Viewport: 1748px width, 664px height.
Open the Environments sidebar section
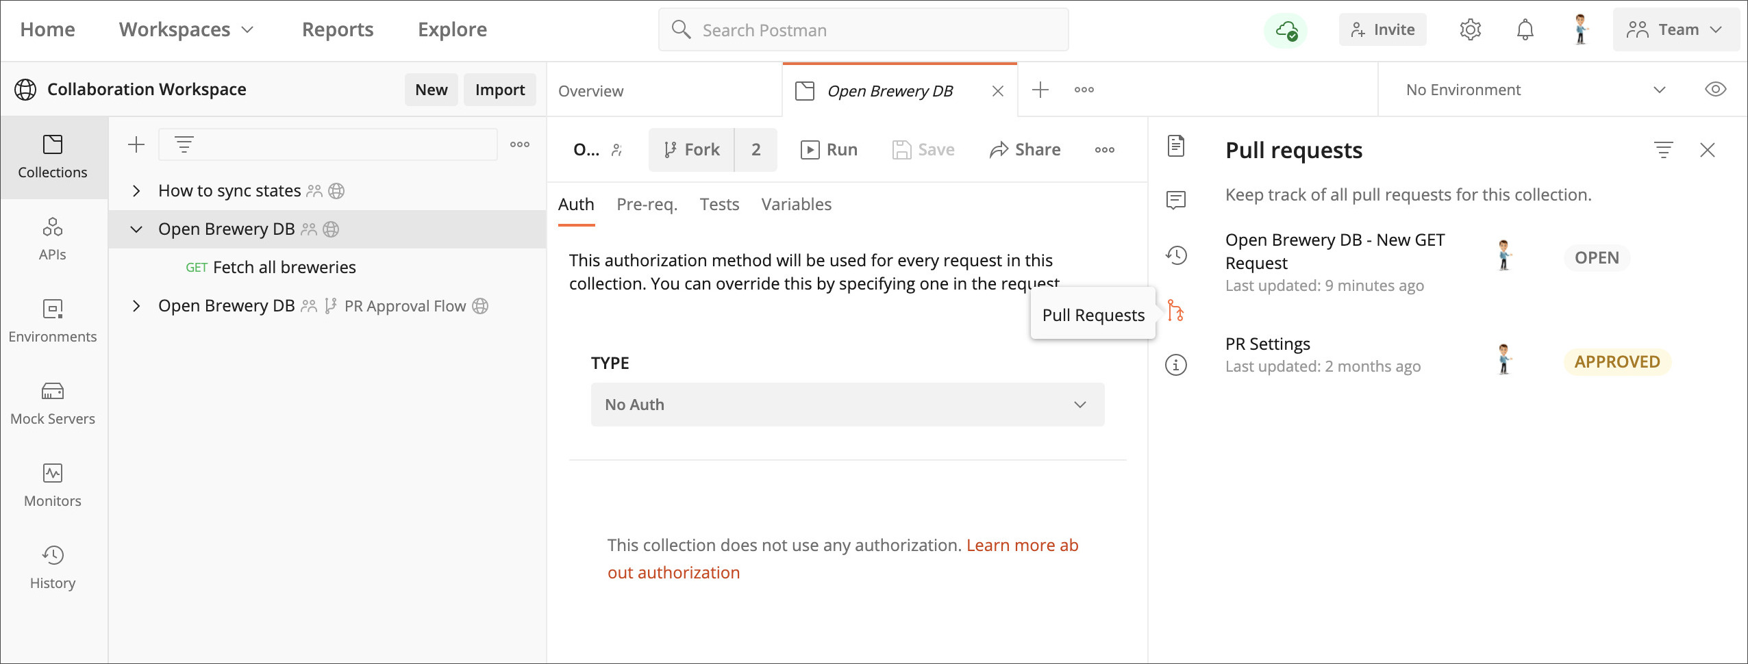point(53,322)
